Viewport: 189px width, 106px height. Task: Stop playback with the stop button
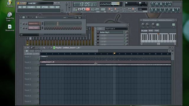point(84,9)
